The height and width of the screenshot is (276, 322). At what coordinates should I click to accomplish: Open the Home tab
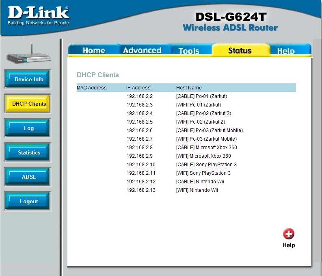[94, 50]
